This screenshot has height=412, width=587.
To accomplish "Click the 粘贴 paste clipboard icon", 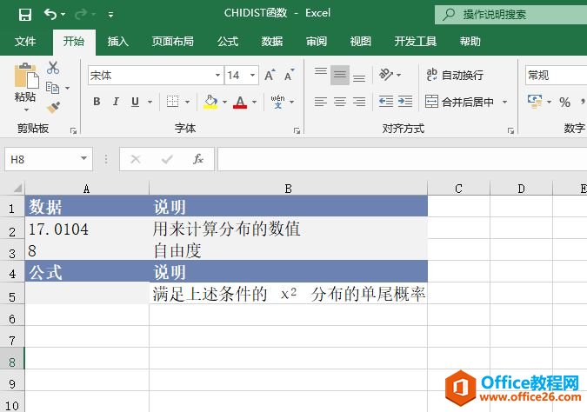I will click(26, 76).
